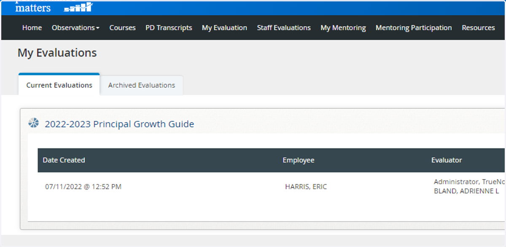
Task: Open the Observations dropdown menu
Action: coord(75,28)
